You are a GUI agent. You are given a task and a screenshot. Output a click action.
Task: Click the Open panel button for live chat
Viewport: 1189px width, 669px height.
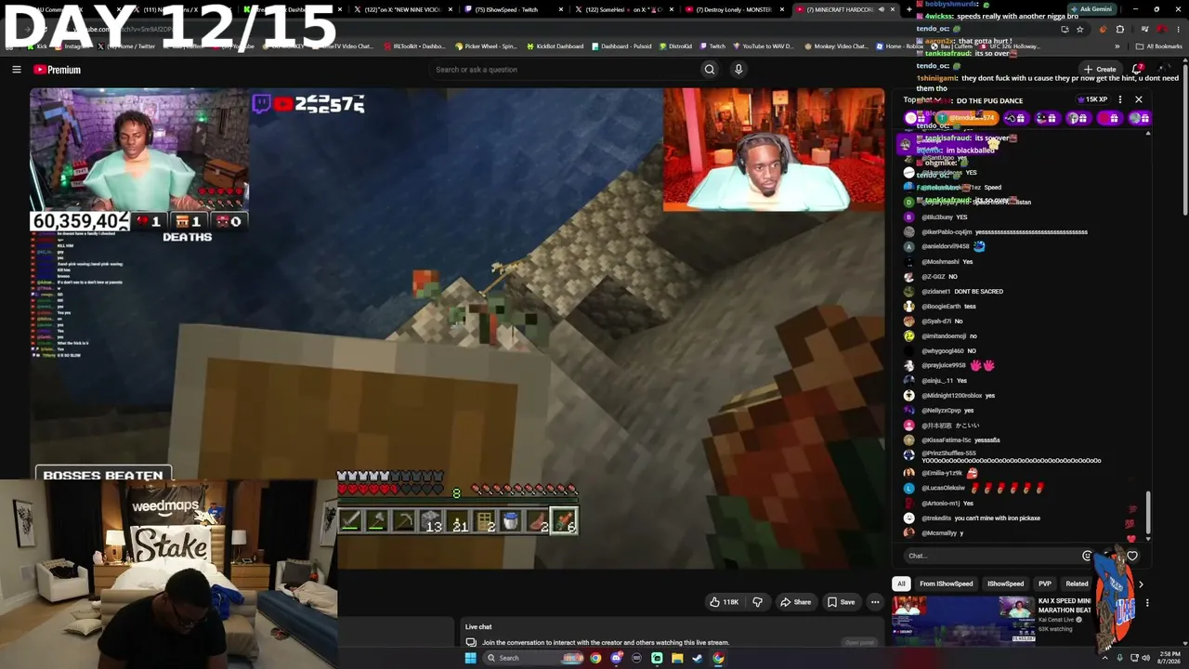[x=859, y=642]
